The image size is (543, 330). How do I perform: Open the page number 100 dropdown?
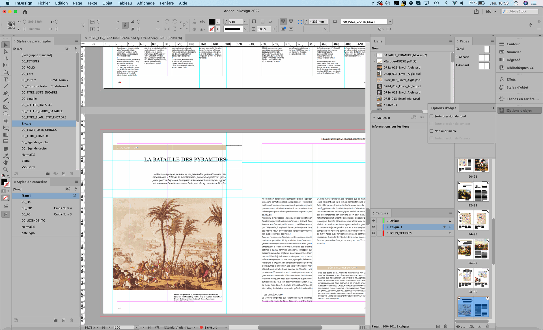[136, 327]
